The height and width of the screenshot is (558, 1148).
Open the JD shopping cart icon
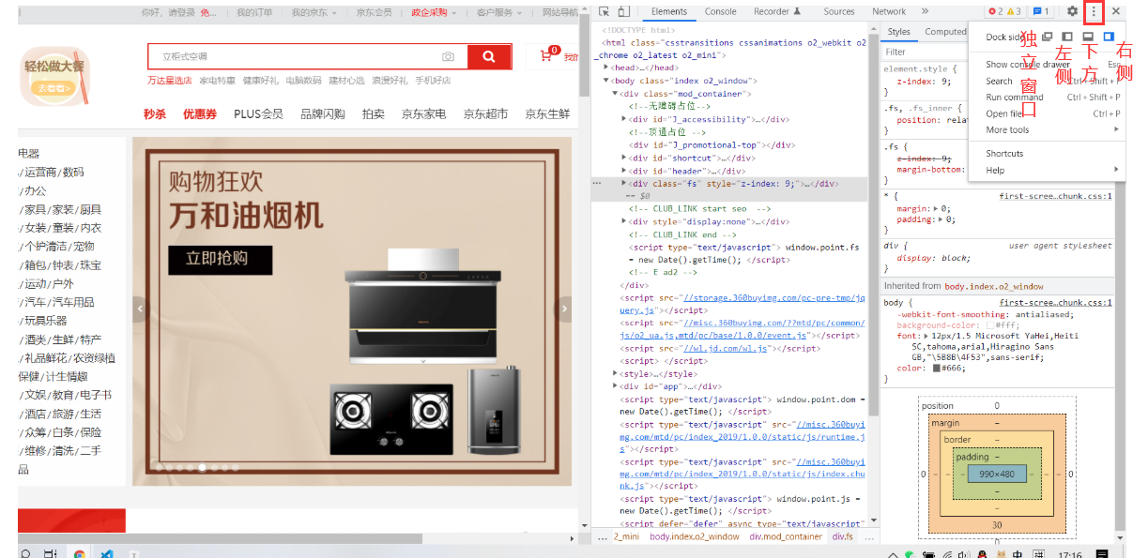[546, 57]
